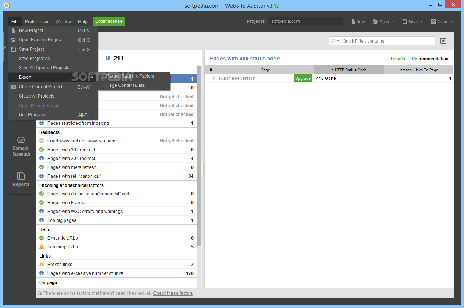Choose Save All Opened Projects
Image resolution: width=464 pixels, height=308 pixels.
53,68
